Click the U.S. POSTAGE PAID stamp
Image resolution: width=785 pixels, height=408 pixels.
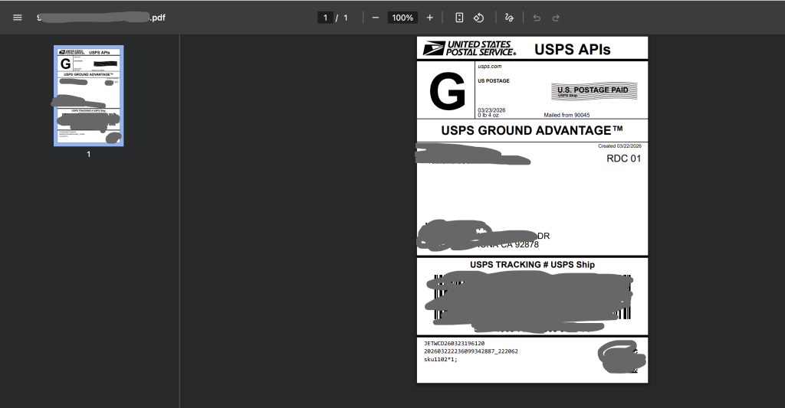click(593, 91)
